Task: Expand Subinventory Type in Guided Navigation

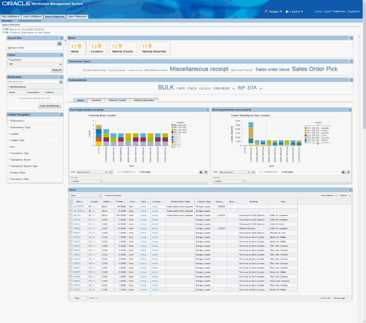Action: pos(20,127)
